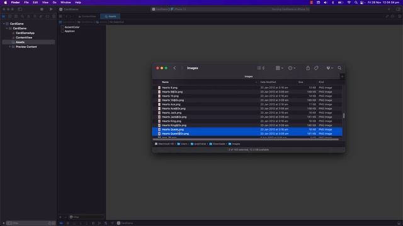The height and width of the screenshot is (226, 403).
Task: Expand Preview Content group
Action: point(10,47)
